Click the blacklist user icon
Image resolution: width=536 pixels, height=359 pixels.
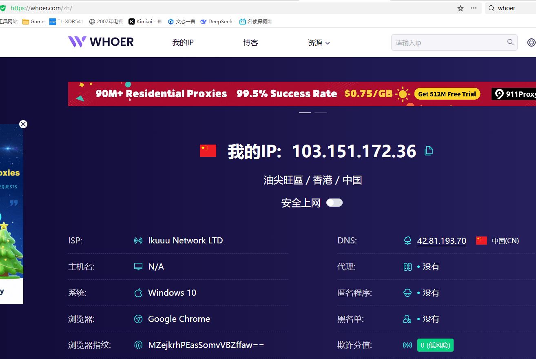pos(407,319)
